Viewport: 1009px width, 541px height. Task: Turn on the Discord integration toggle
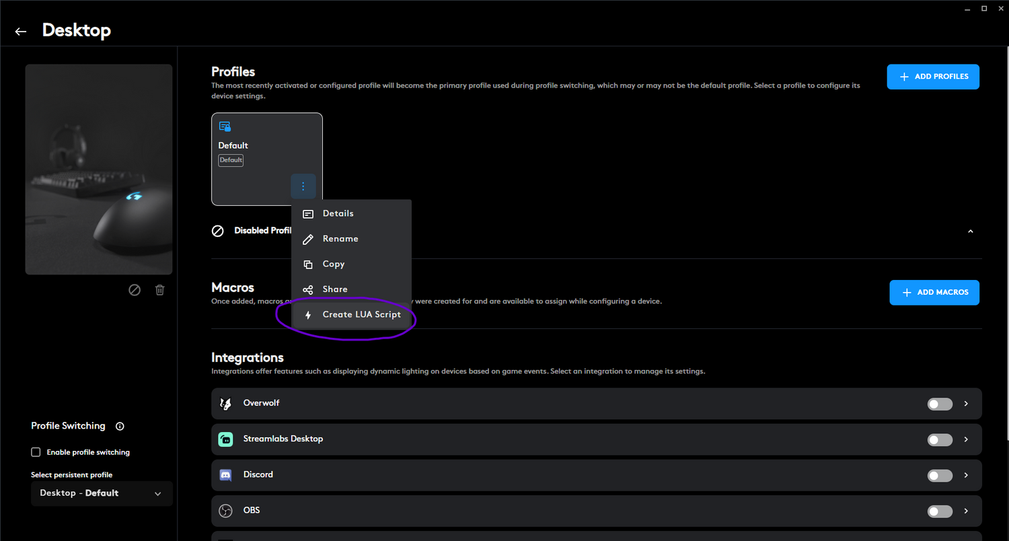(x=940, y=475)
